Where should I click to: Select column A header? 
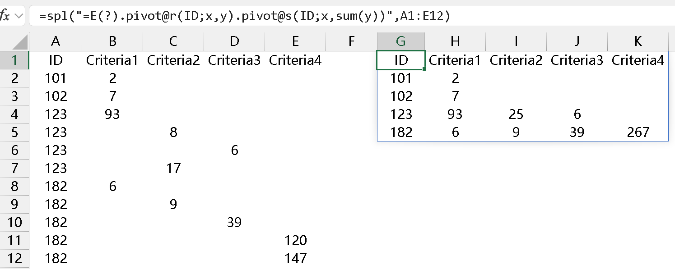pyautogui.click(x=56, y=41)
